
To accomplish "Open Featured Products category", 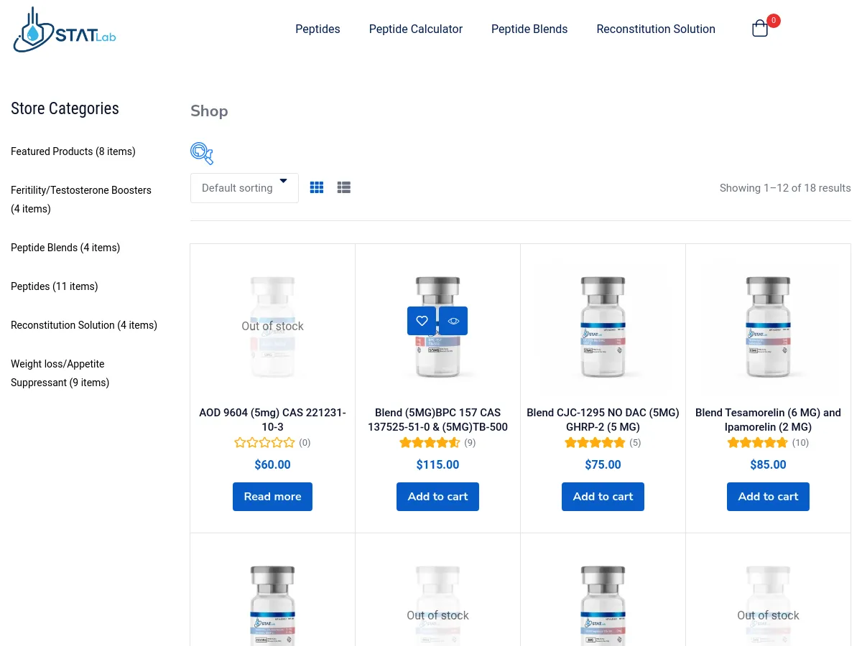I will (x=73, y=151).
